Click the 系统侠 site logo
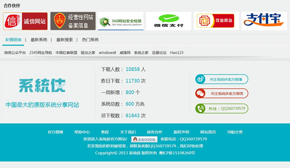Image resolution: width=290 pixels, height=168 pixels. coord(42,85)
